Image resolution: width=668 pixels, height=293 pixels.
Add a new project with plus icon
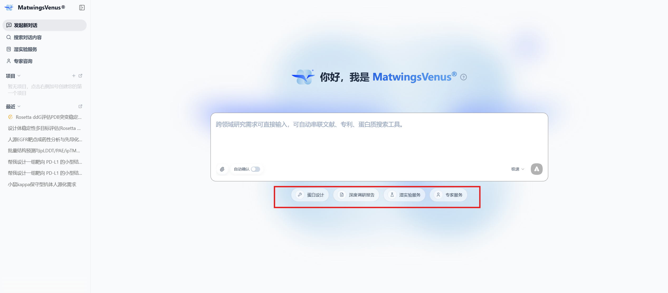click(x=74, y=76)
